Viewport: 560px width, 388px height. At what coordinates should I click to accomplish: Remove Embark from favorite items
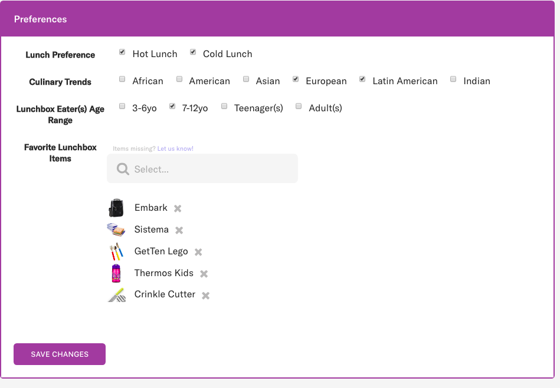178,208
